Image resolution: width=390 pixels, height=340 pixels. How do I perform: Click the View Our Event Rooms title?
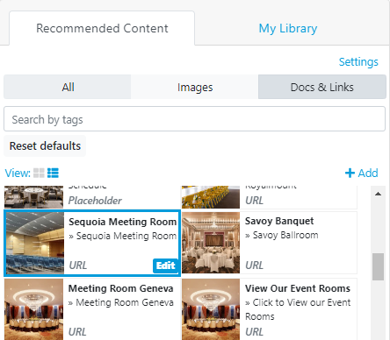pos(298,288)
